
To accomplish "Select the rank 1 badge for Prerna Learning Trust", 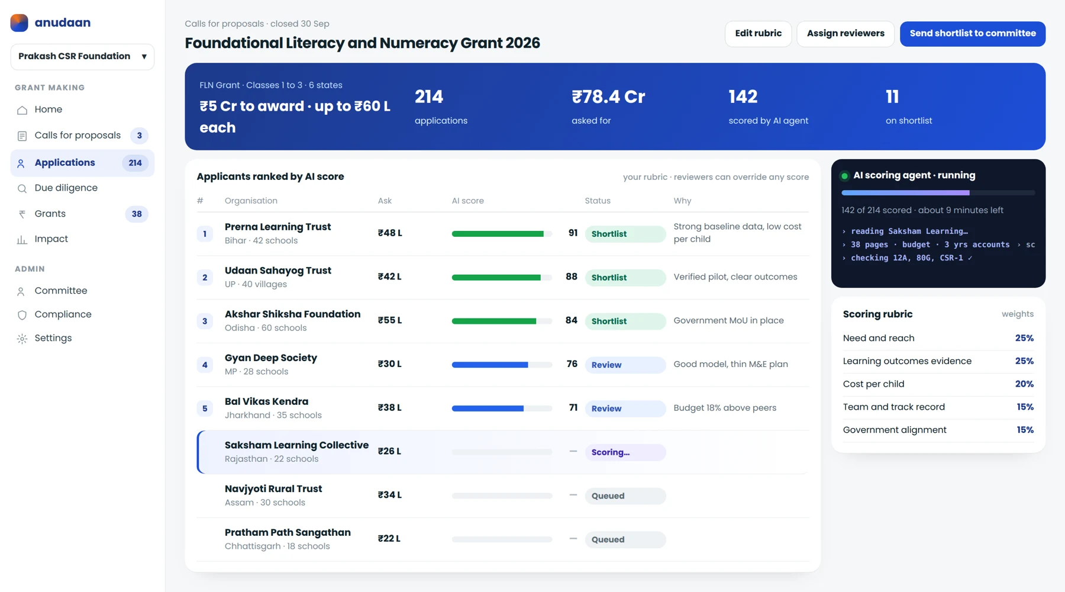I will [205, 234].
